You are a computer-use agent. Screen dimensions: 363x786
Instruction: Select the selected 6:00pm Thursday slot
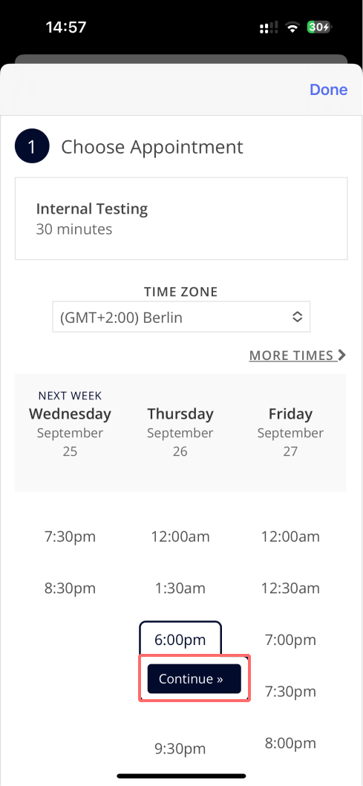click(180, 639)
